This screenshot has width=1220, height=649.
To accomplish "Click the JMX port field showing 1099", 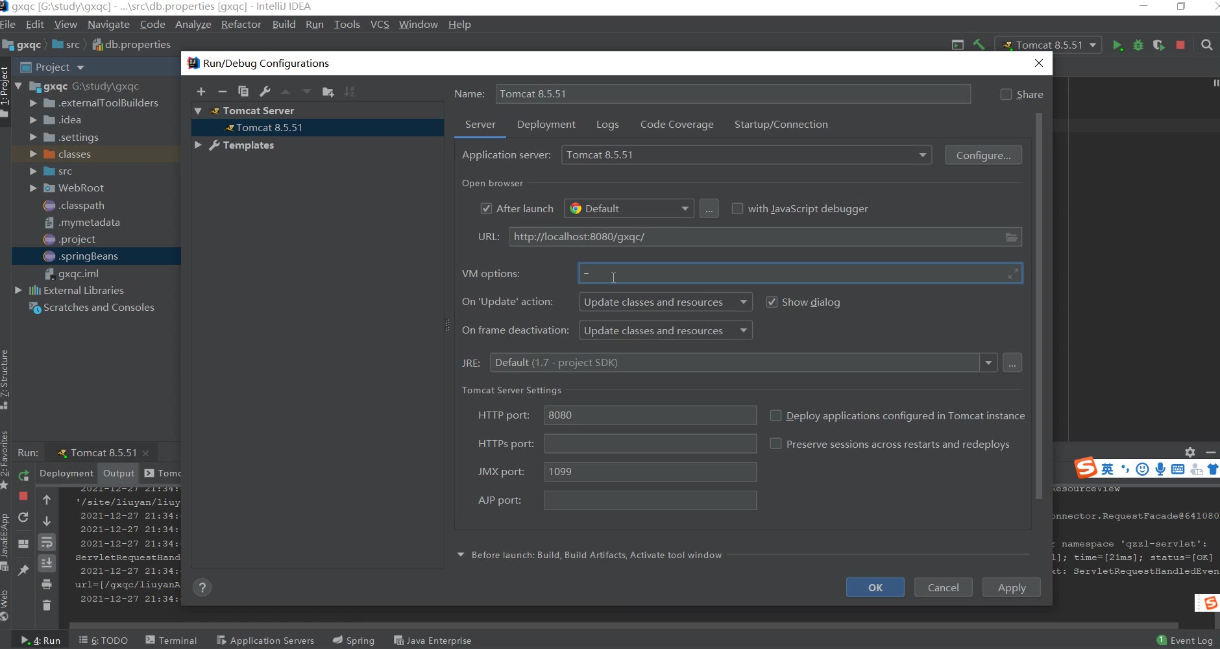I will (650, 472).
